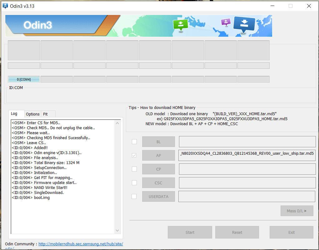Click log line 'boot.img'
The height and width of the screenshot is (250, 319).
(31, 197)
